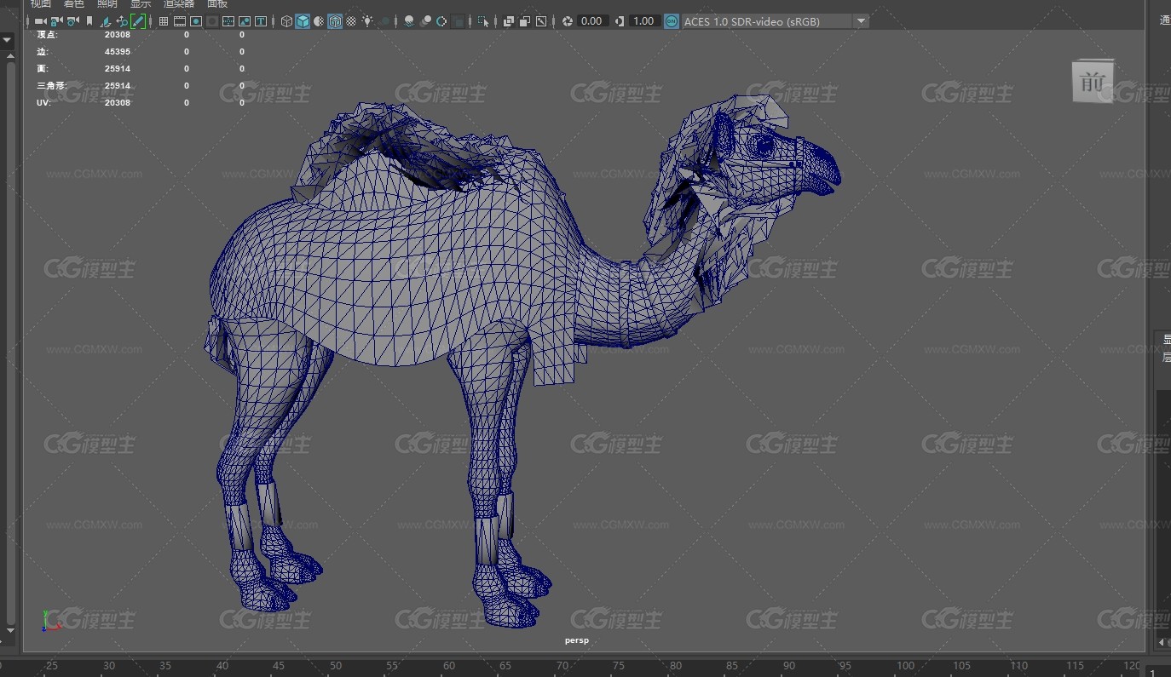Click X-Ray Active Components icon
This screenshot has width=1171, height=677.
point(525,21)
